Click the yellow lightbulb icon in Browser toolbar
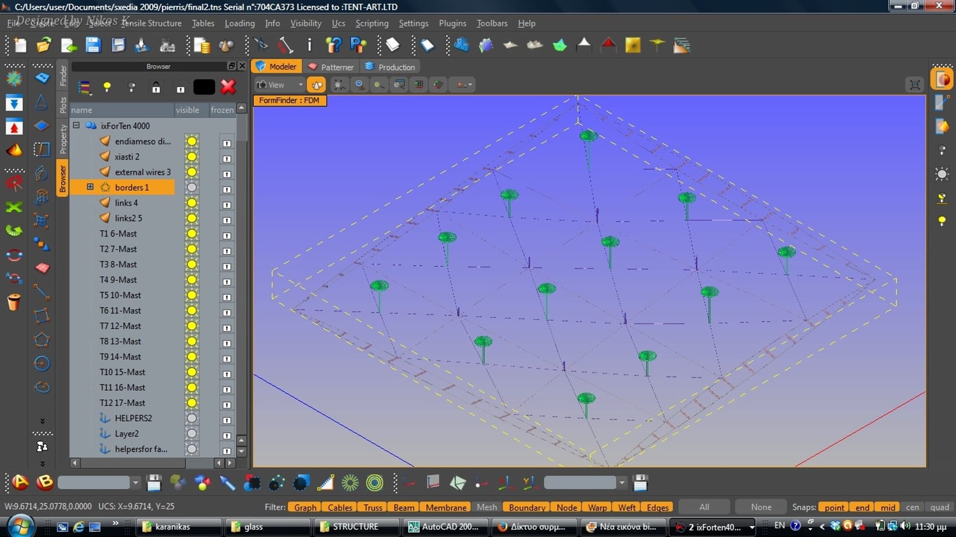956x537 pixels. tap(107, 87)
